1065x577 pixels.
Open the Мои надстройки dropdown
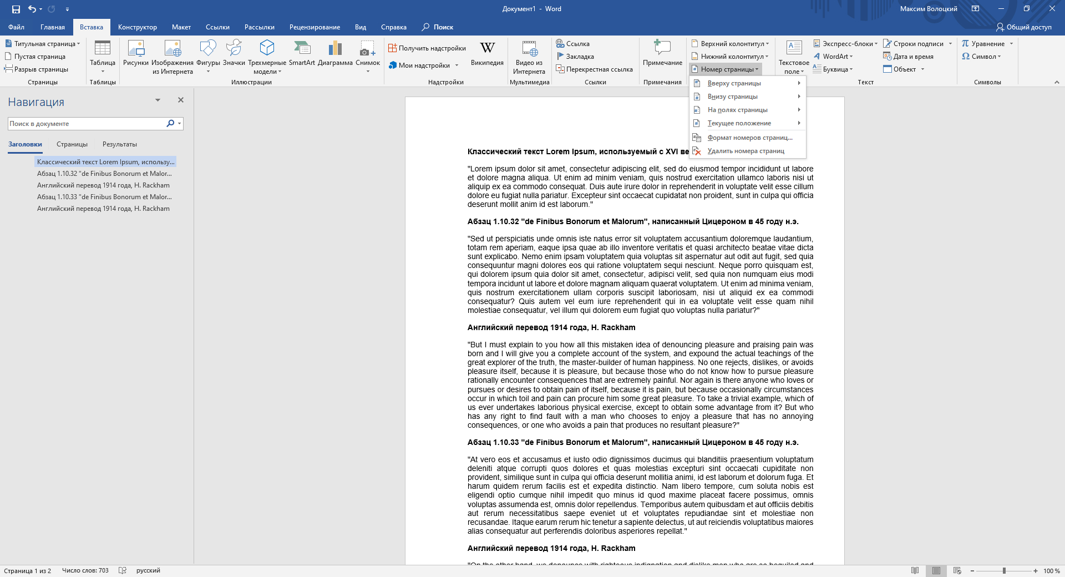pos(457,65)
